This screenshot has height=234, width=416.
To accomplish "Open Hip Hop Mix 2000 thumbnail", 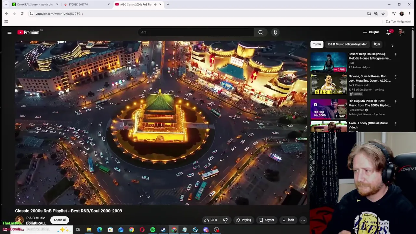I will (329, 109).
